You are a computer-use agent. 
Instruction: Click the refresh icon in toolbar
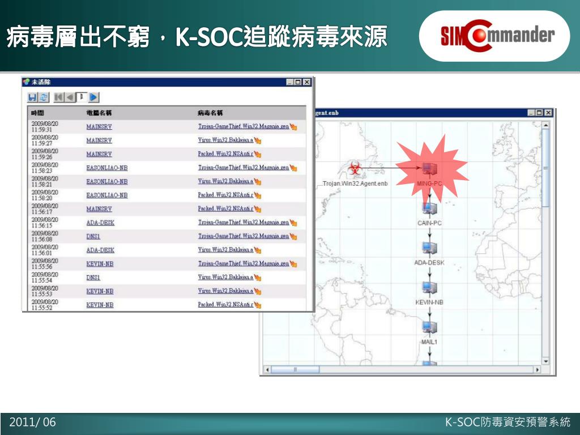(44, 97)
